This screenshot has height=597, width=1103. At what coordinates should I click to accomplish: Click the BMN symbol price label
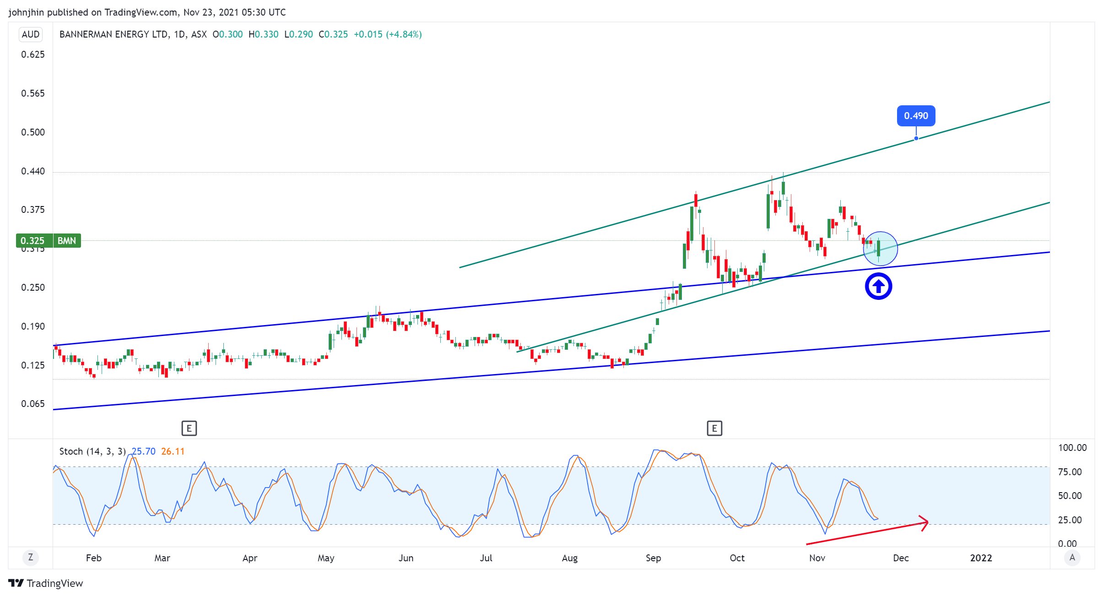coord(67,241)
